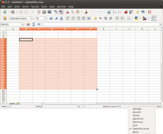Screen dimensions: 163x134
Task: Open the File menu
Action: (x=3, y=7)
